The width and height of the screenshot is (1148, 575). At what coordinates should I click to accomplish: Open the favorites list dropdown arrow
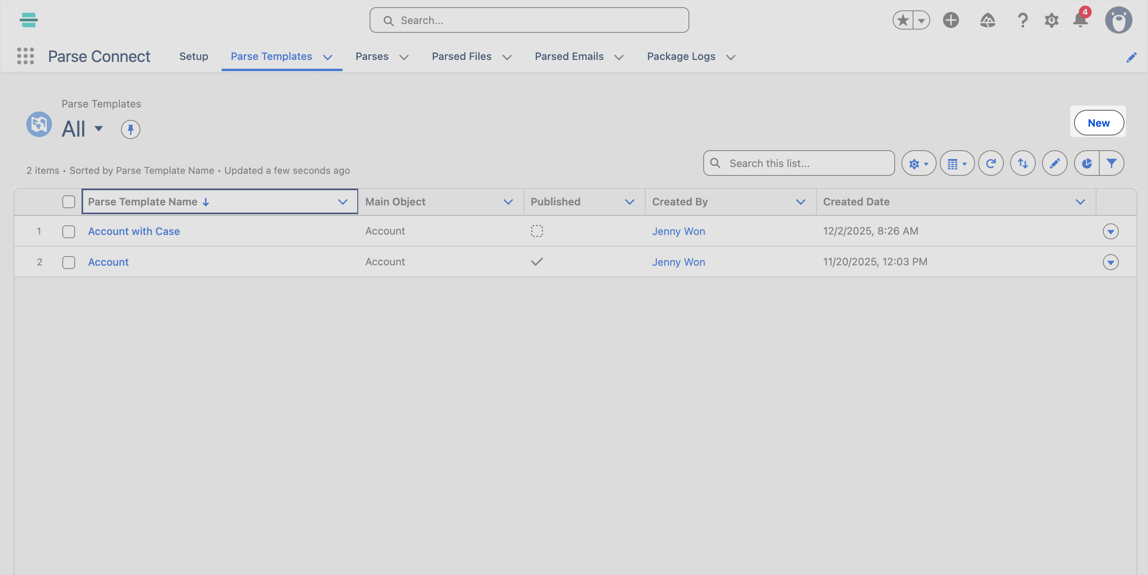click(921, 20)
